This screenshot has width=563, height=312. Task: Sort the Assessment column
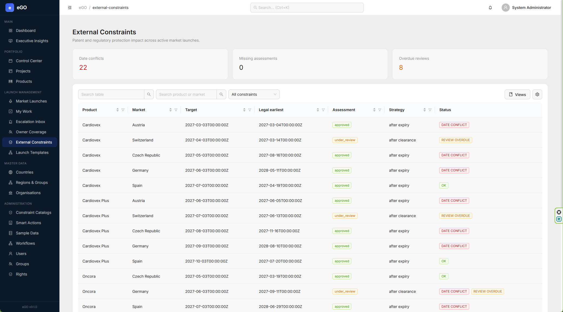pos(374,110)
